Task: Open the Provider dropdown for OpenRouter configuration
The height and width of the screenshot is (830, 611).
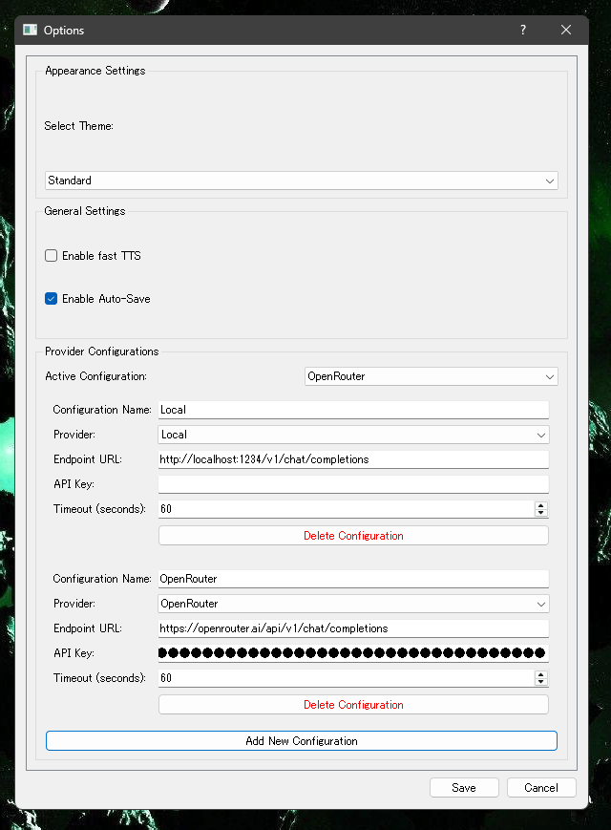Action: click(x=353, y=604)
